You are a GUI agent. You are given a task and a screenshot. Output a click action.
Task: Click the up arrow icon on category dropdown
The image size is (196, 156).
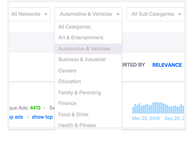point(118,14)
